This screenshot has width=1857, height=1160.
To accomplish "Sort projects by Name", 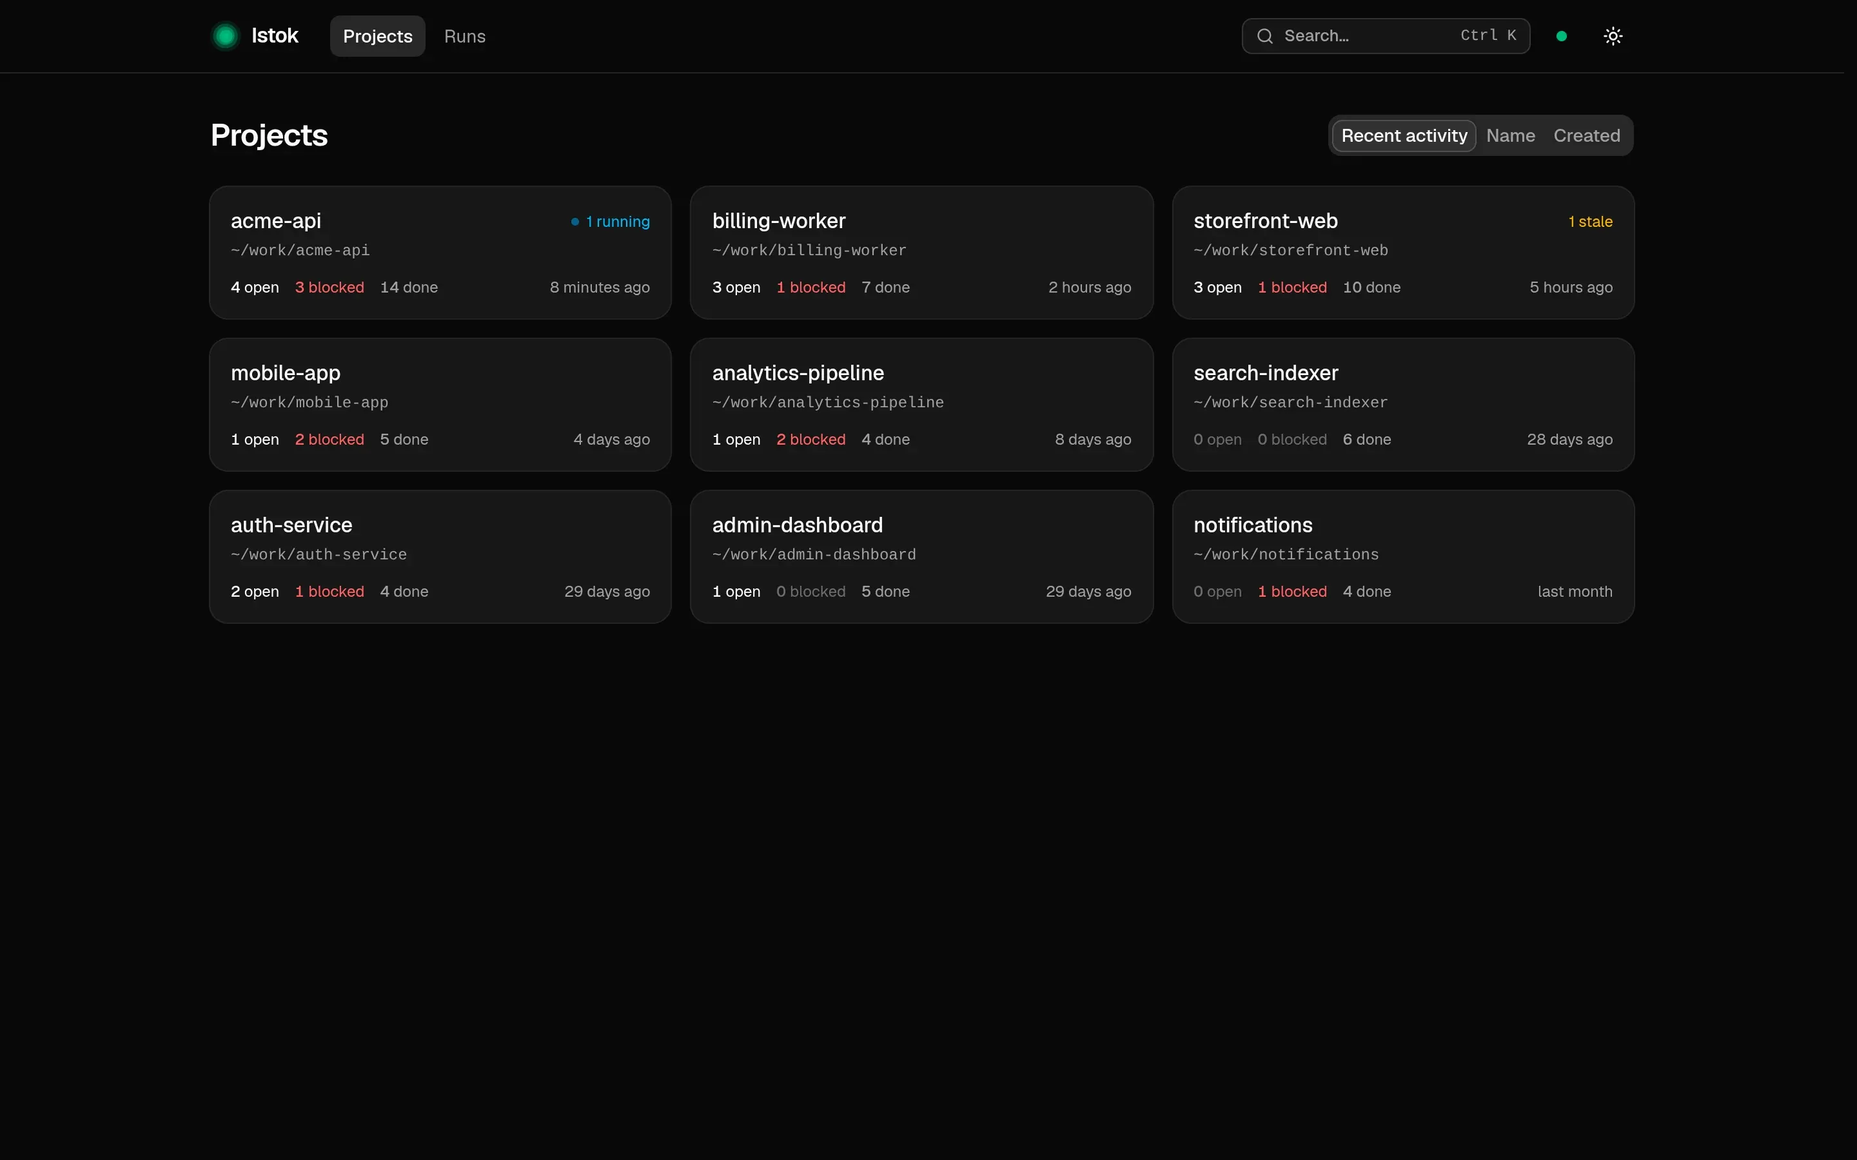I will coord(1510,136).
